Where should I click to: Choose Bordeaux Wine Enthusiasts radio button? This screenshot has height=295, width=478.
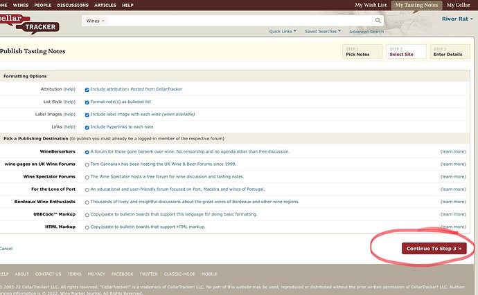87,202
